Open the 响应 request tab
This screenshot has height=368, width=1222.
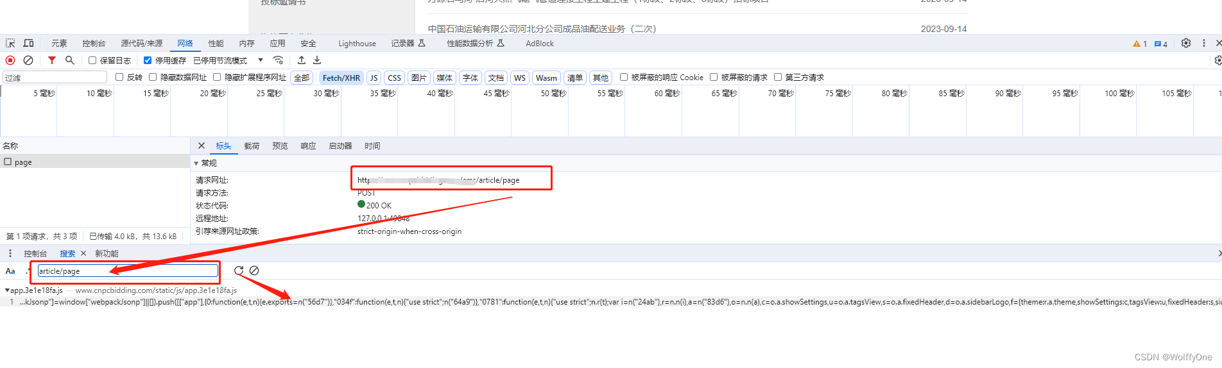point(309,146)
